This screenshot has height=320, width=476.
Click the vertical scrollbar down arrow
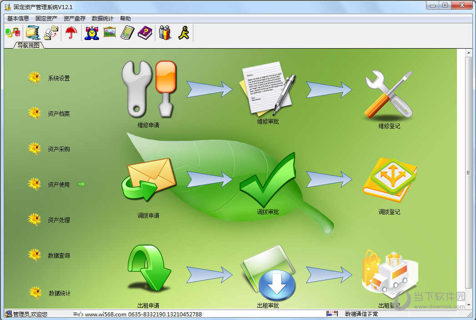[469, 305]
